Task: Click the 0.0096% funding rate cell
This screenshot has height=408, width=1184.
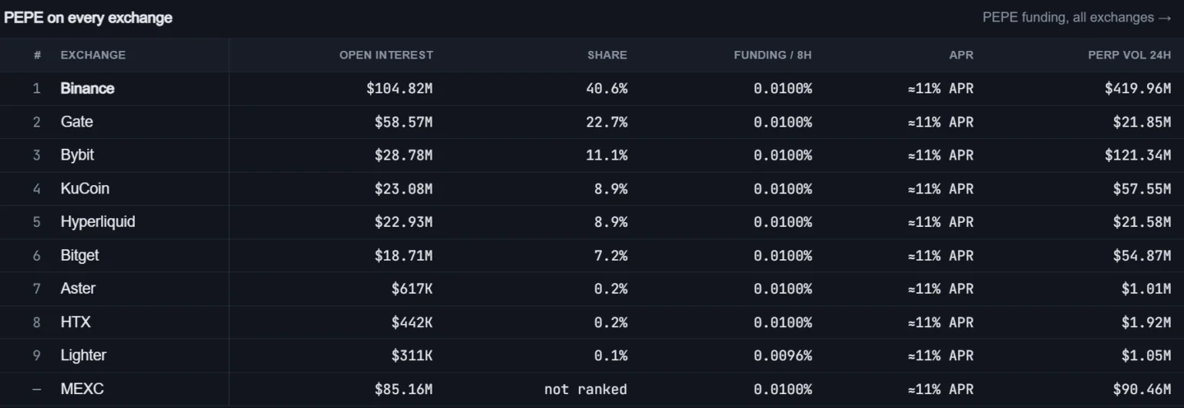Action: 783,356
